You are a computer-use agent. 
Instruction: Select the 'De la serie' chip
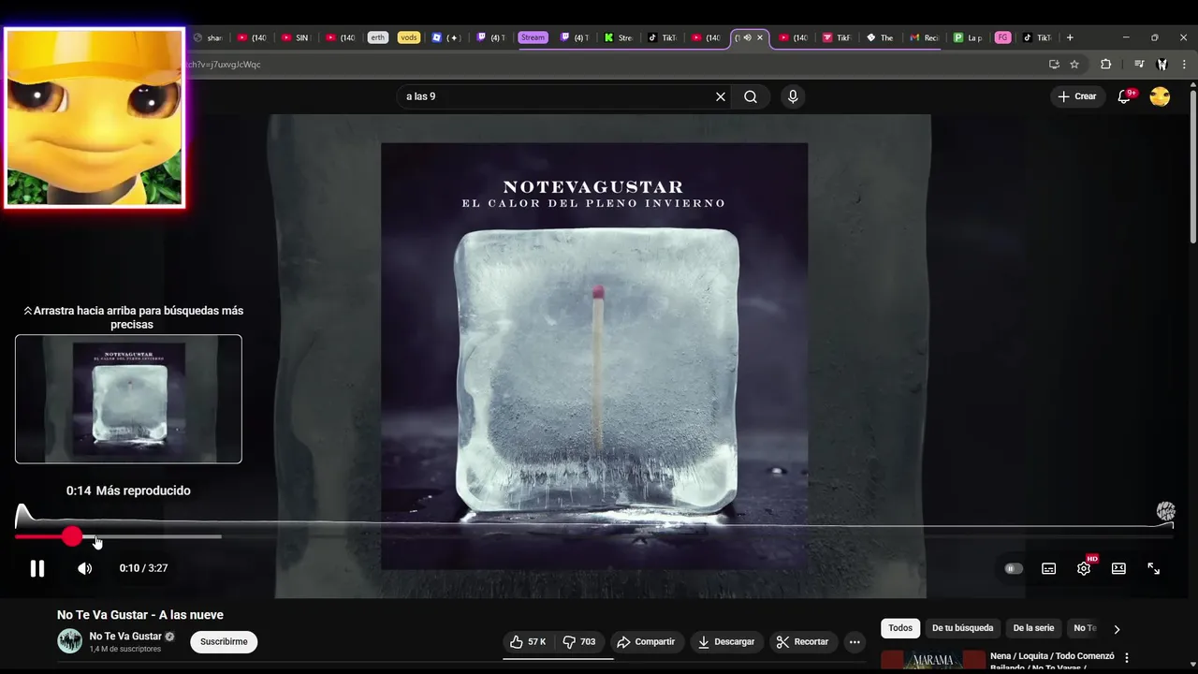(x=1033, y=628)
